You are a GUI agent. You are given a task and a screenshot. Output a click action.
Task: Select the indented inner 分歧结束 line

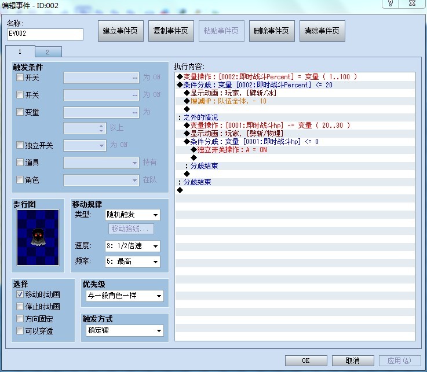295,166
